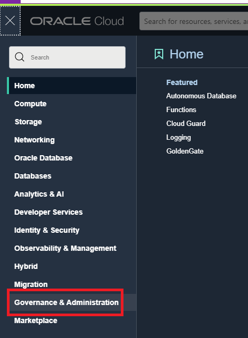This screenshot has width=248, height=338.
Task: Click the Home heading in right panel
Action: click(x=187, y=54)
